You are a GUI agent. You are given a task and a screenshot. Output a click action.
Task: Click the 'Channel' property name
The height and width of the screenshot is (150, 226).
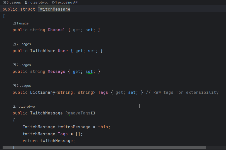(x=57, y=30)
